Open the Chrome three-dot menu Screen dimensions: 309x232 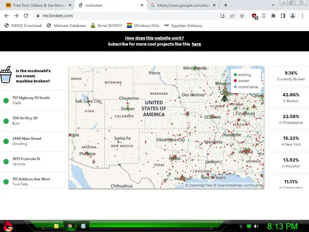click(302, 16)
